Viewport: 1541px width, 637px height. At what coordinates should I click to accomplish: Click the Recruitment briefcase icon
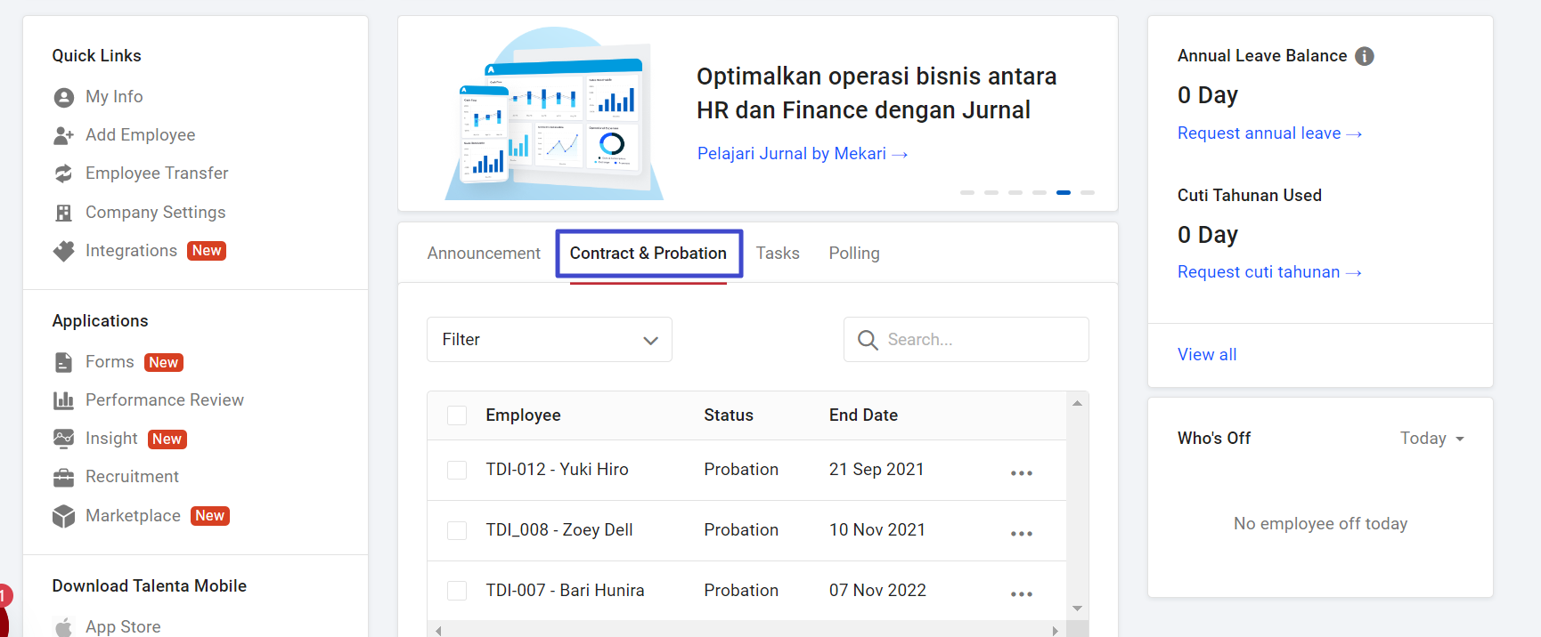pos(63,478)
